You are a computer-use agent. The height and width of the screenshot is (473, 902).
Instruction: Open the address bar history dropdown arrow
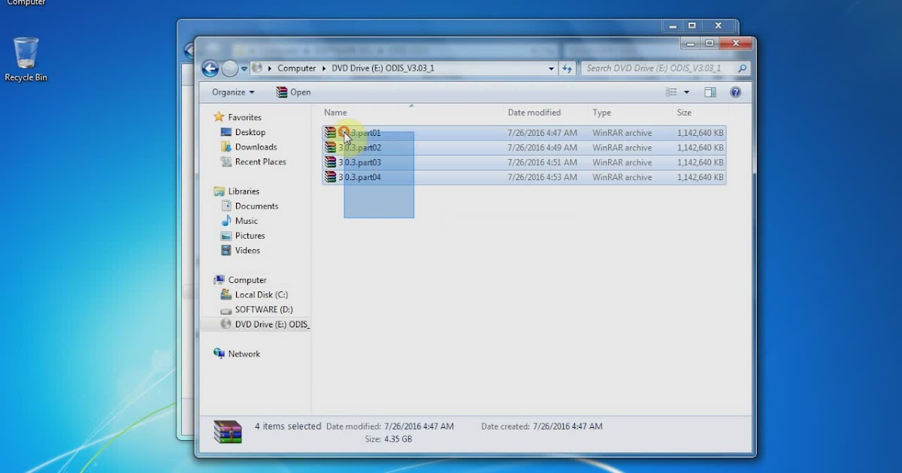pos(551,68)
